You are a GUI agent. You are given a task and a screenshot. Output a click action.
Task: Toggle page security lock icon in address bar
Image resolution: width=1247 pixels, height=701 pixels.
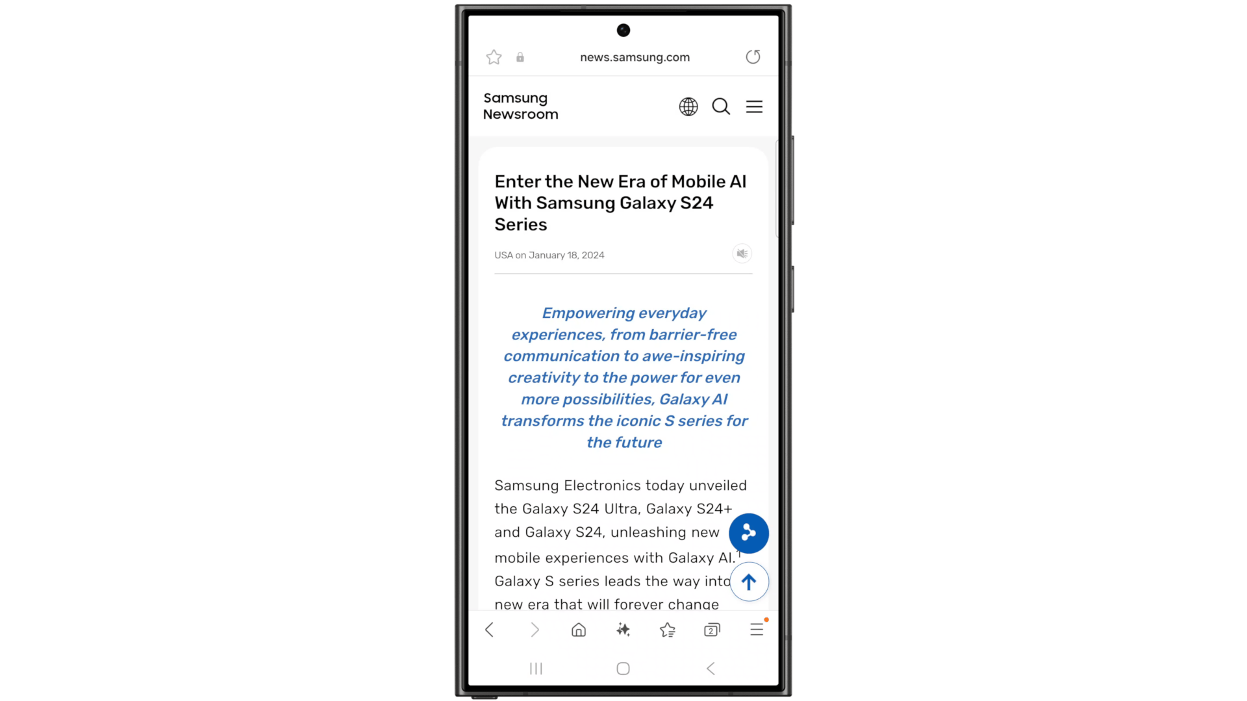(x=521, y=57)
